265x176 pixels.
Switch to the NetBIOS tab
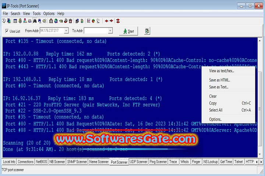(x=41, y=162)
